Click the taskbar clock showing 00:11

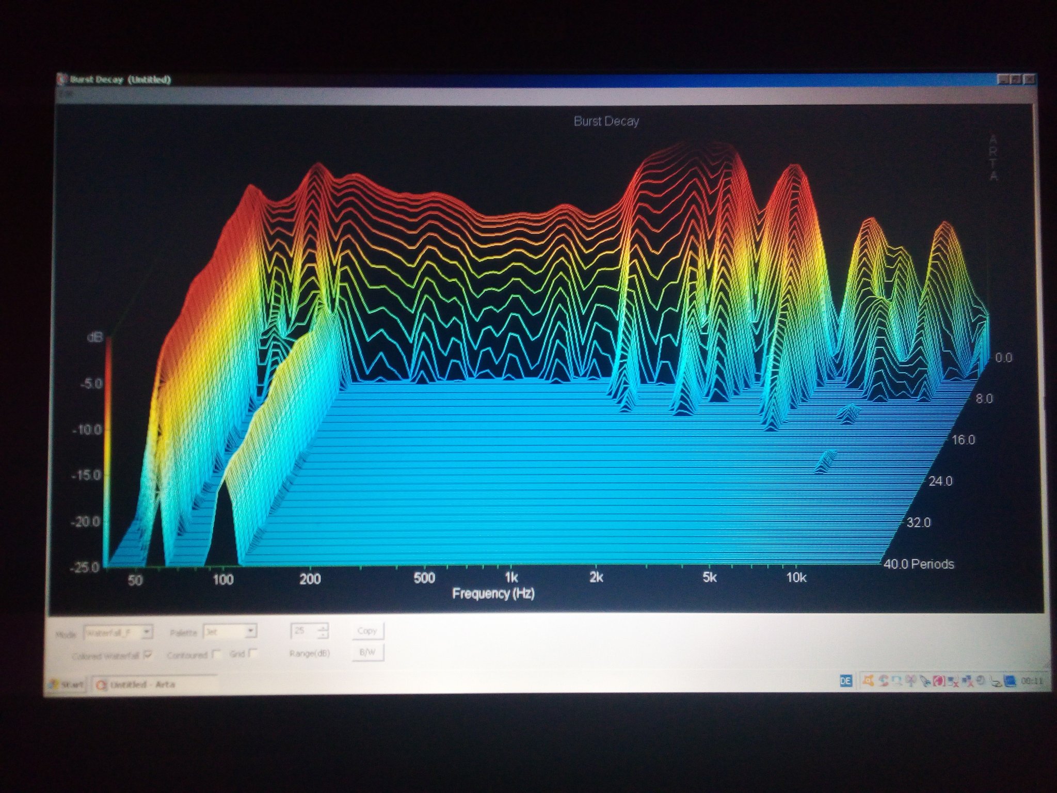click(x=1032, y=681)
